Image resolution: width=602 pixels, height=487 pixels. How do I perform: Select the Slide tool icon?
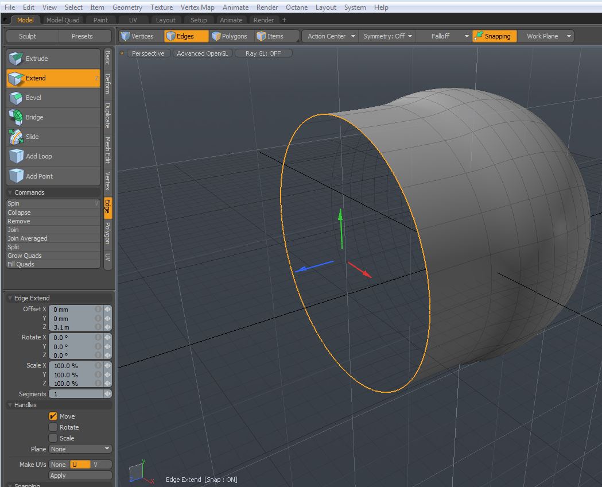[x=15, y=137]
